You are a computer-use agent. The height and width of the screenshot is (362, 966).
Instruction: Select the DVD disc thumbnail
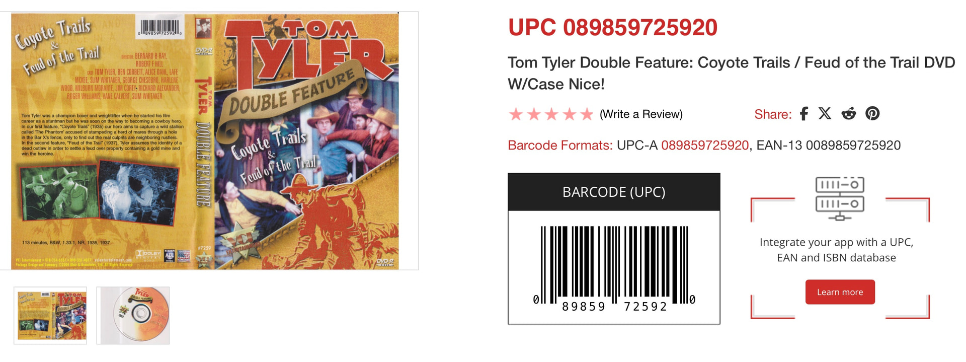tap(133, 316)
